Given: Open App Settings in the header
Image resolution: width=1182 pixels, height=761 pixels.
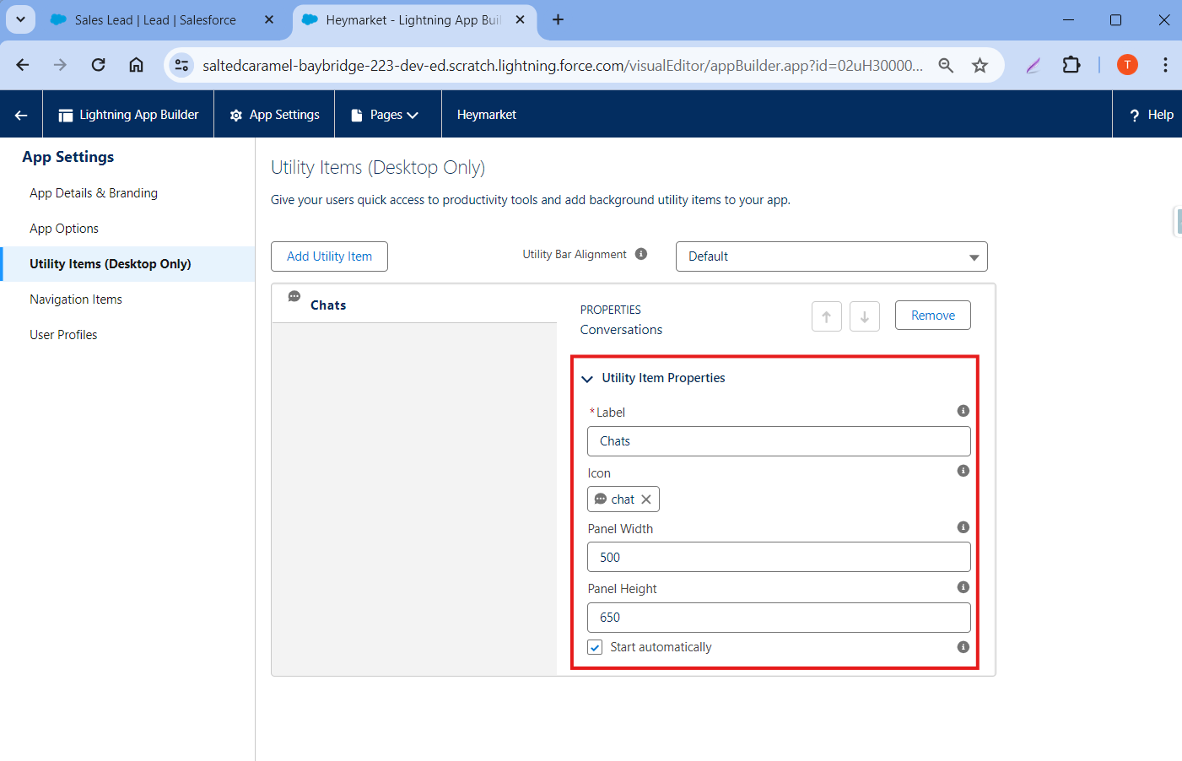Looking at the screenshot, I should tap(274, 115).
